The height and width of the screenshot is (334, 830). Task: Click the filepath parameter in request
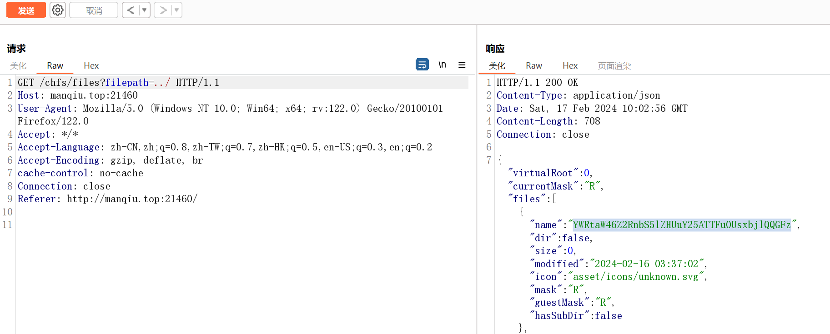coord(127,83)
